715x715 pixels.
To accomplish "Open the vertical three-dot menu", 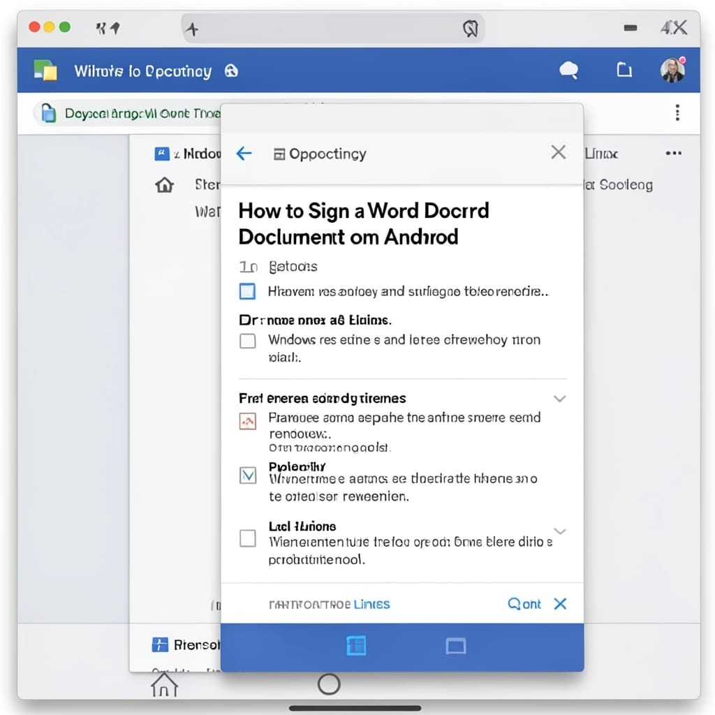I will pos(677,112).
